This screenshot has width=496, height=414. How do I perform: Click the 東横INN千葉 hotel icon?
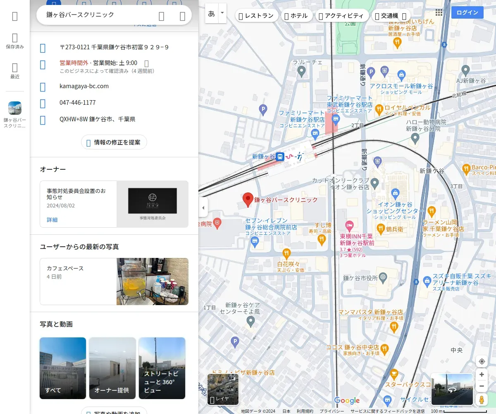[349, 226]
